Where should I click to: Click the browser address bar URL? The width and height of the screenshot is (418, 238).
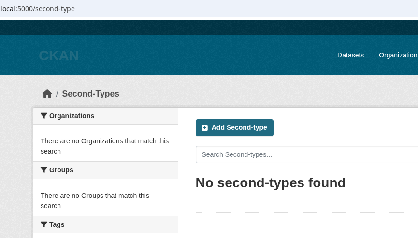[x=38, y=9]
